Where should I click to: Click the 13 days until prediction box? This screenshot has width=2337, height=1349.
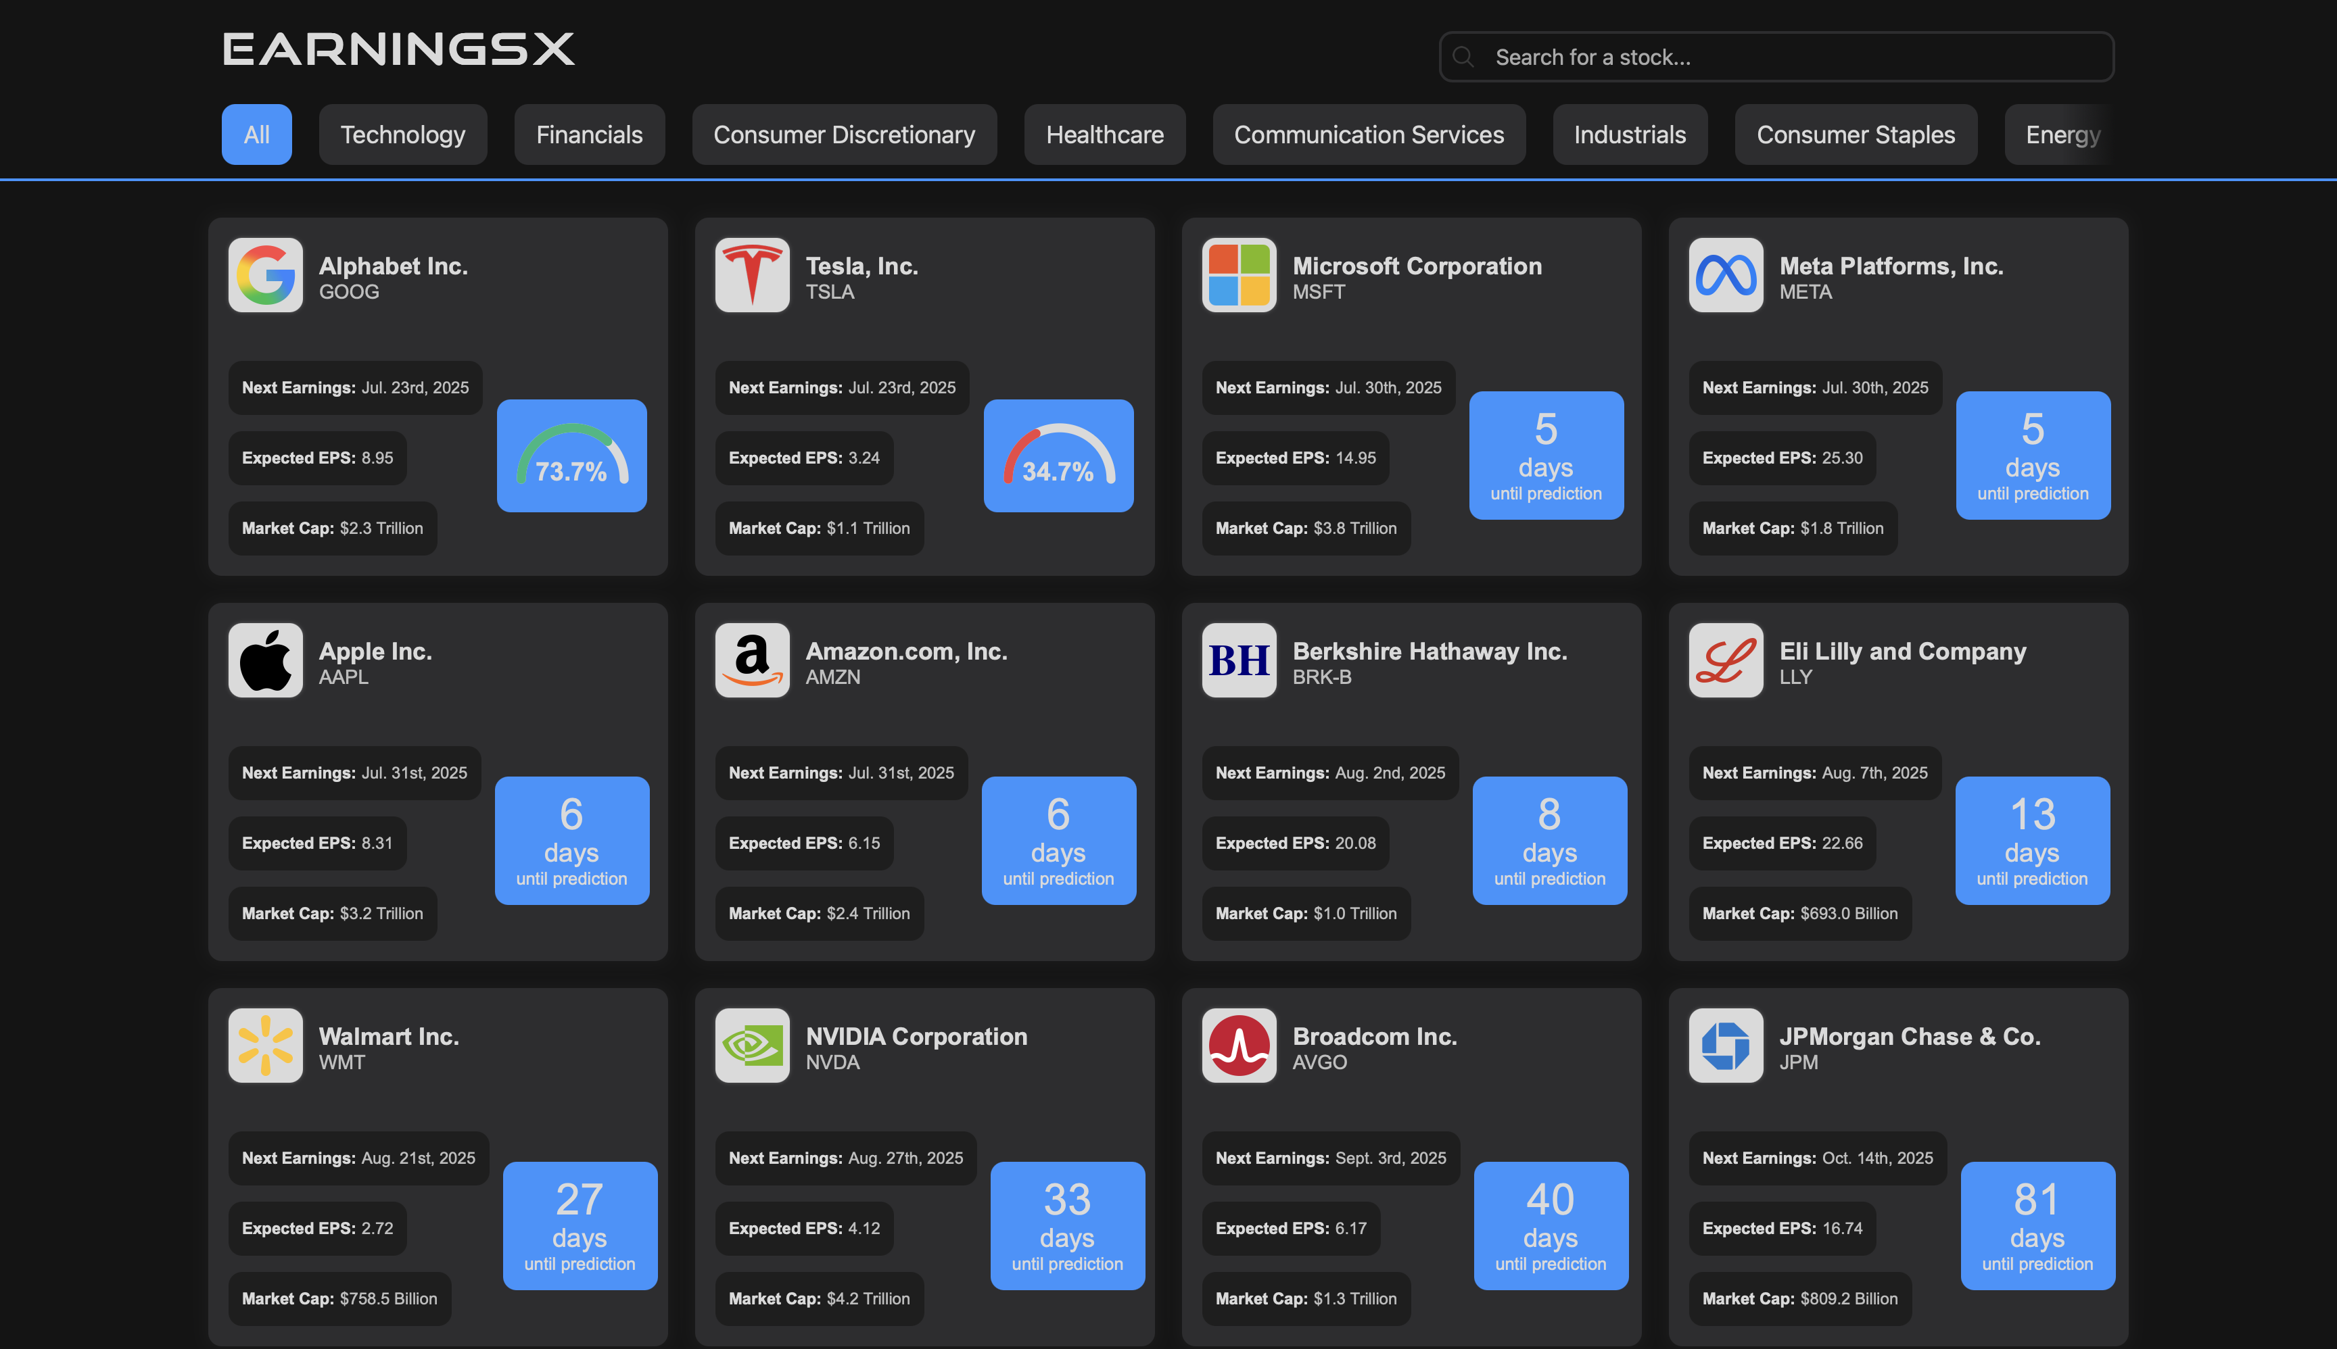(x=2032, y=840)
